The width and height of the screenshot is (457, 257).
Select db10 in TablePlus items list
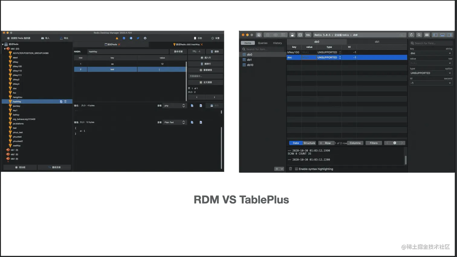(x=250, y=65)
